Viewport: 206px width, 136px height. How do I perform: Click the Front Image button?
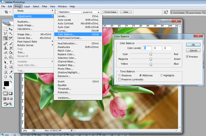[x=110, y=12]
